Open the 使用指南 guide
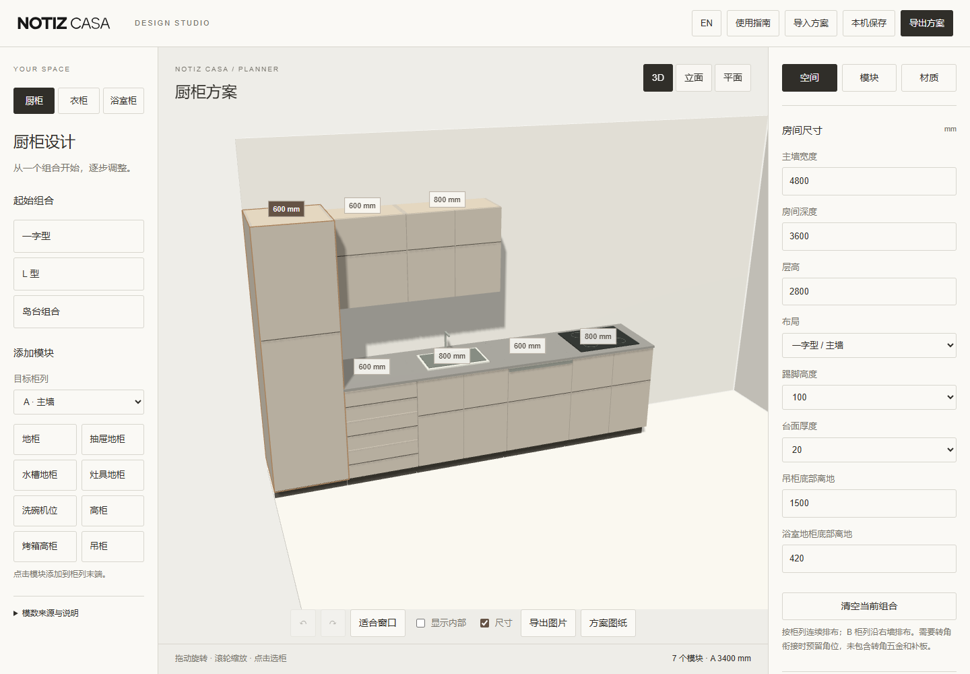 point(753,23)
